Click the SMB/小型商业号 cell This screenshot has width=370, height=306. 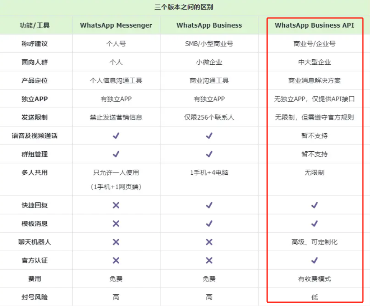(209, 44)
